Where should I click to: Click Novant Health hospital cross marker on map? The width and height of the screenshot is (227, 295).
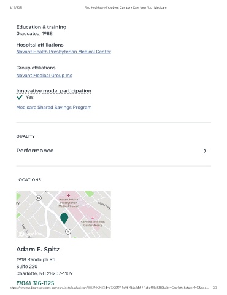69,195
